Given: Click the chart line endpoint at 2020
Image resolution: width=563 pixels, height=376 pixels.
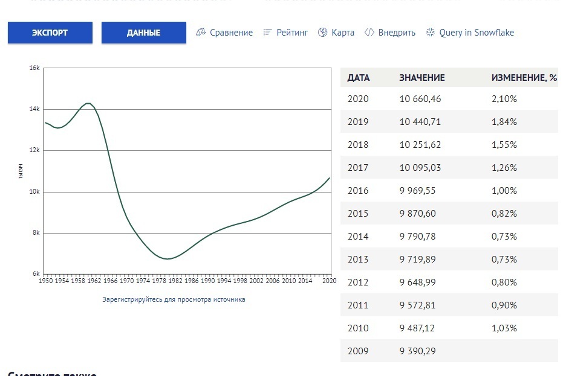Looking at the screenshot, I should tap(330, 178).
